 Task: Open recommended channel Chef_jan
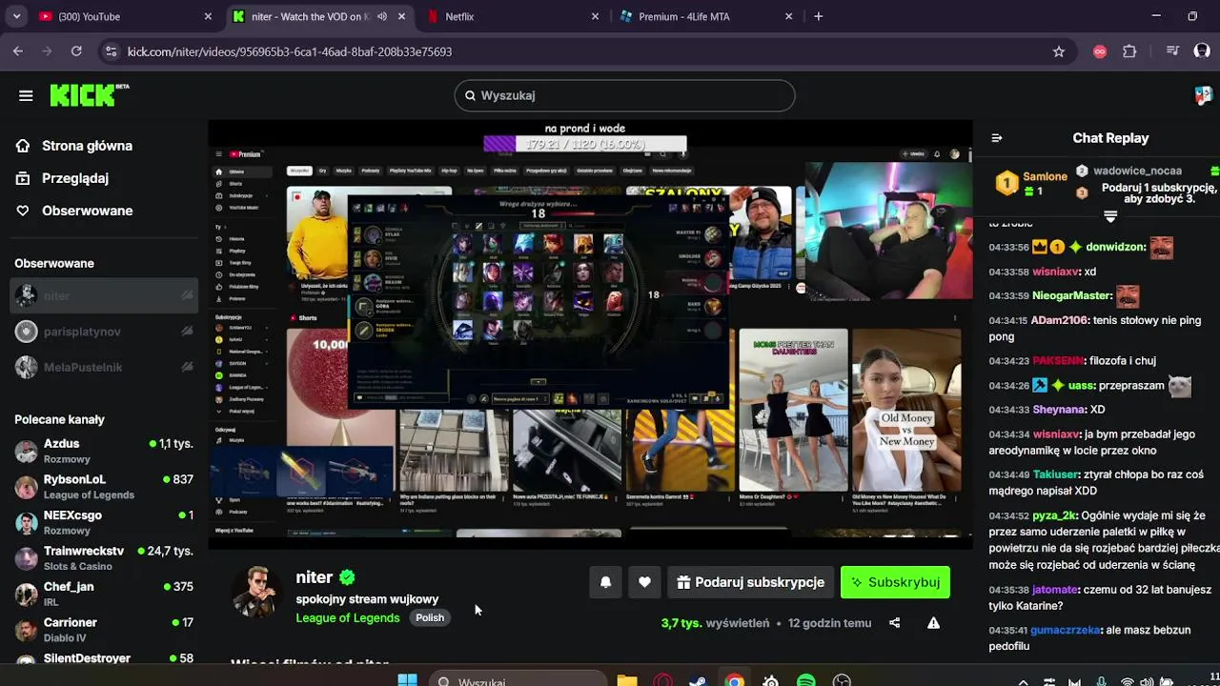coord(104,594)
